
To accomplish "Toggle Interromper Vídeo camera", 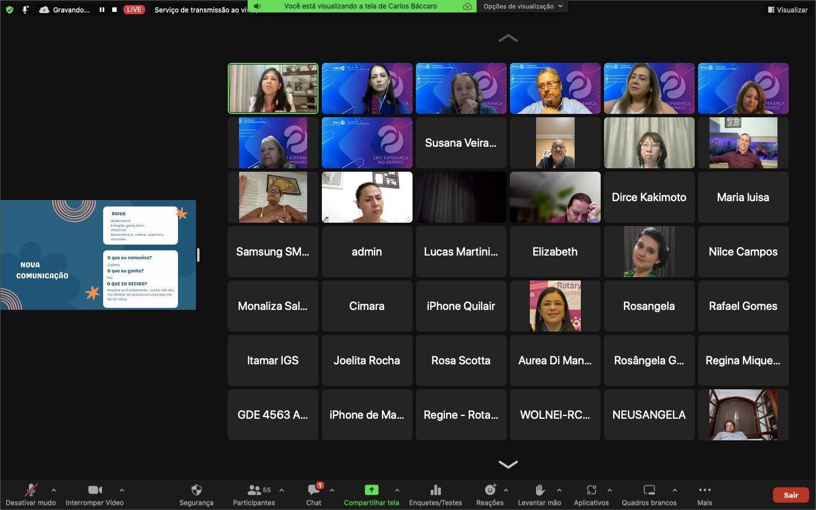I will 95,491.
